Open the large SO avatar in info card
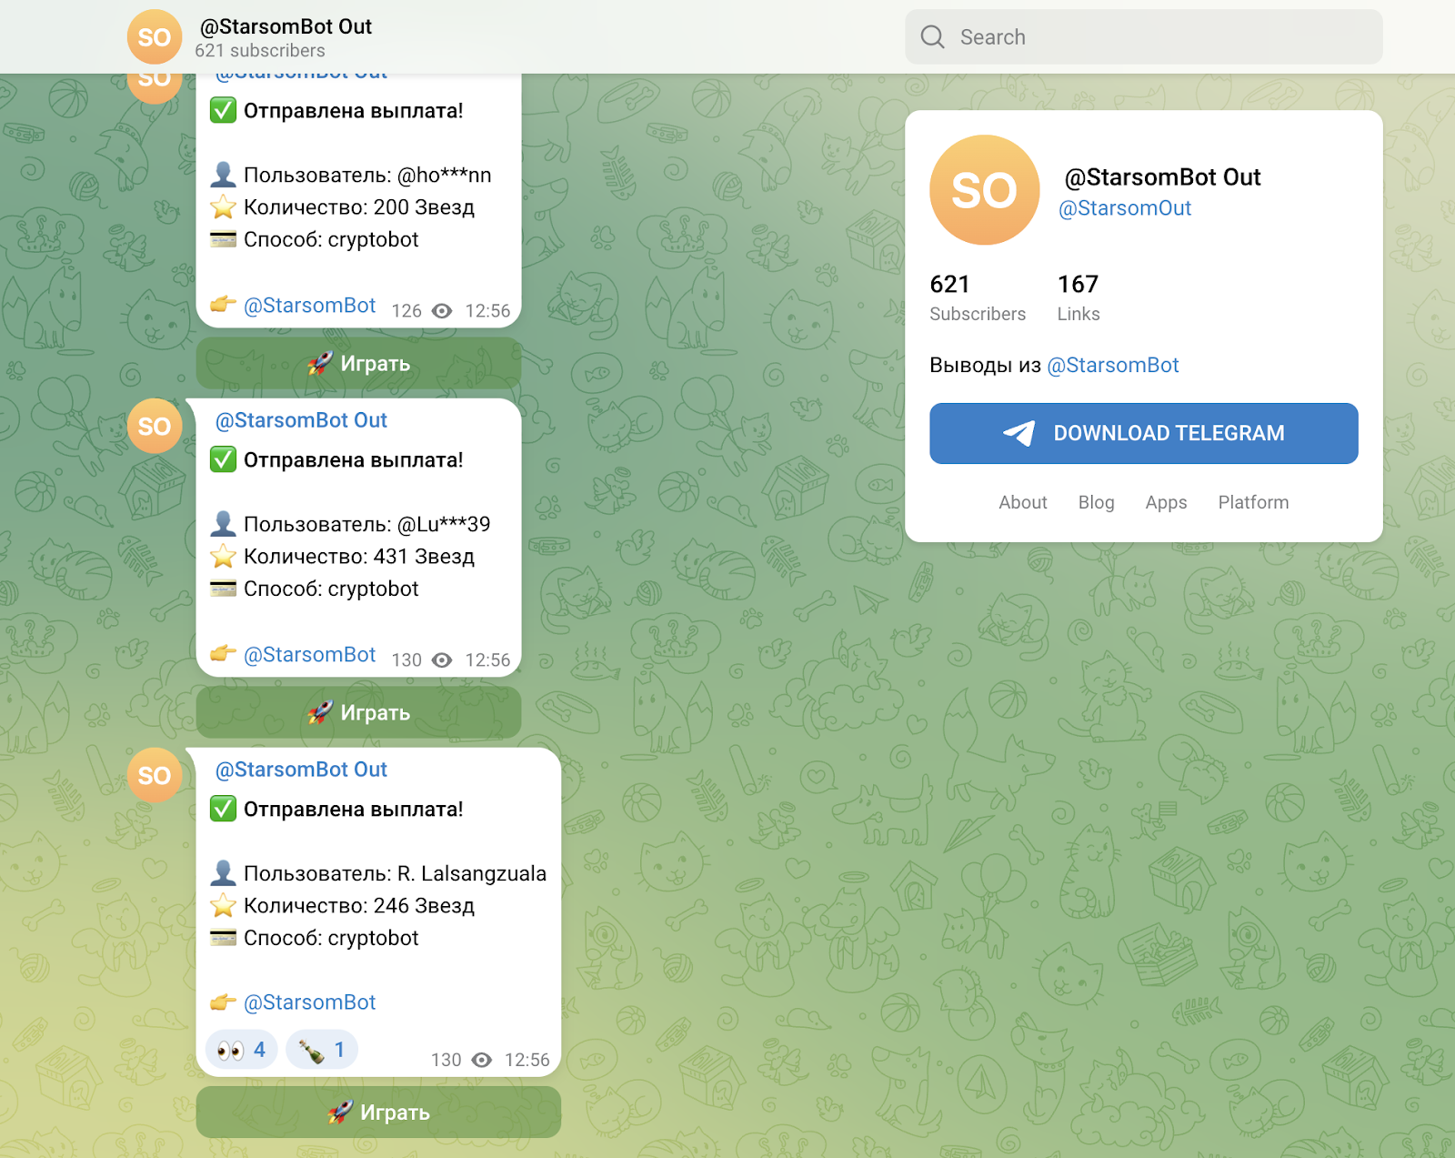Screen dimensions: 1455x1158 (984, 190)
